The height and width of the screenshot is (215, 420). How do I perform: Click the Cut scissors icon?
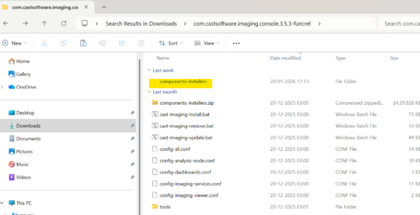tap(44, 44)
